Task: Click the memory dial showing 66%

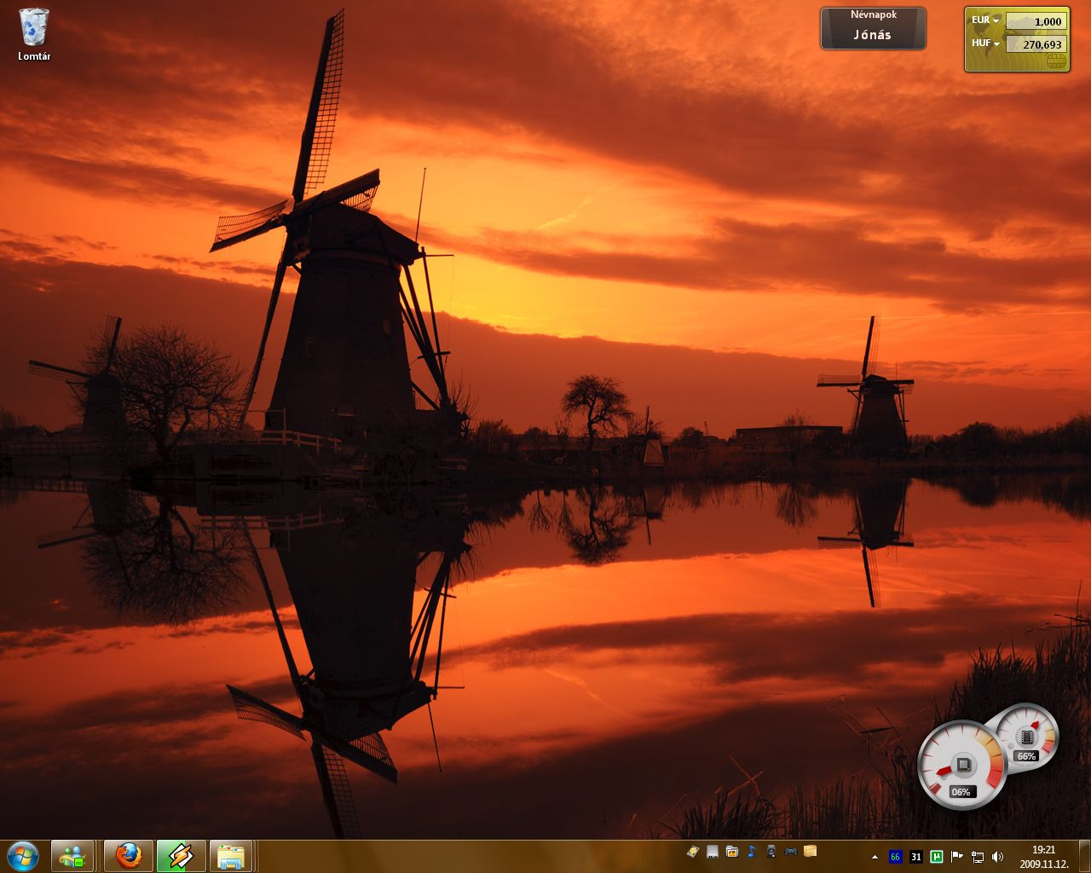Action: [1026, 737]
